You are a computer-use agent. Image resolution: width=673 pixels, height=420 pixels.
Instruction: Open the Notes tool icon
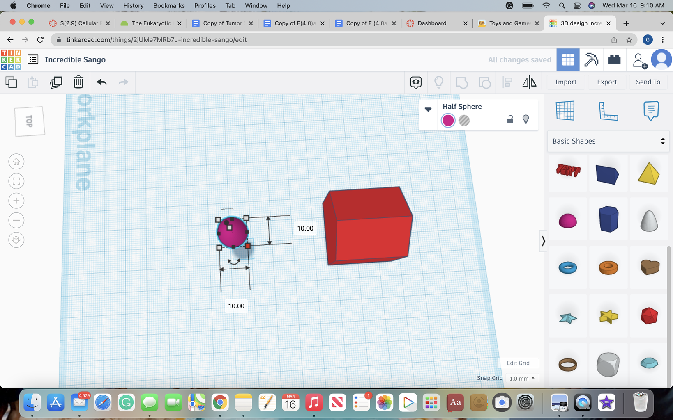[x=651, y=111]
